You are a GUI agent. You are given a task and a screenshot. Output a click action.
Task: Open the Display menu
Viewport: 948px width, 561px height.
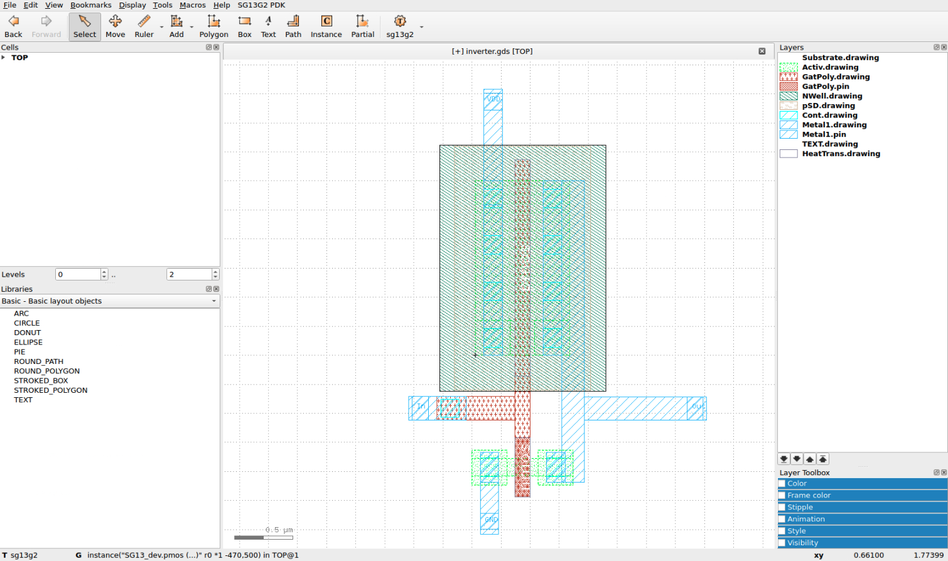tap(132, 5)
